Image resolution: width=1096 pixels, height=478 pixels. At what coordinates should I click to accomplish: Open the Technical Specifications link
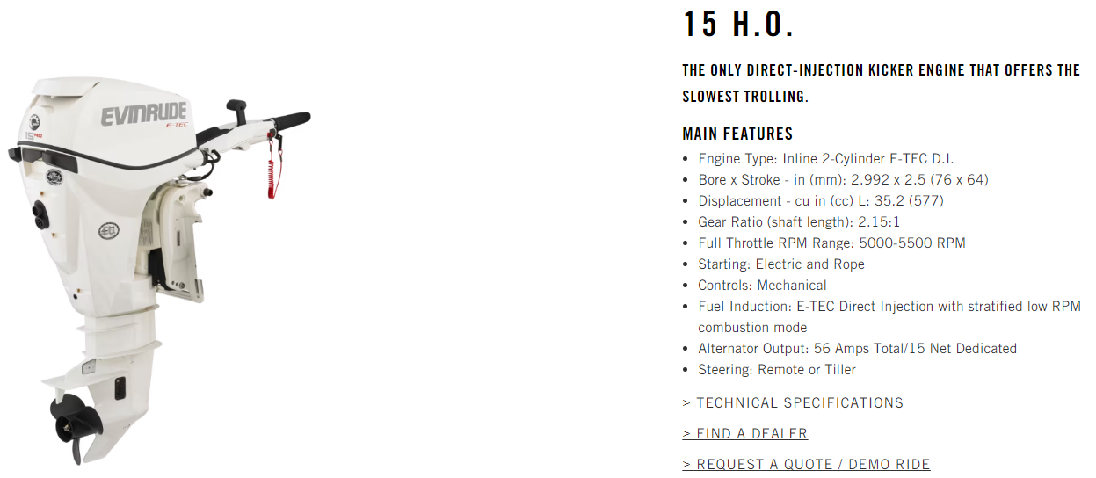793,403
